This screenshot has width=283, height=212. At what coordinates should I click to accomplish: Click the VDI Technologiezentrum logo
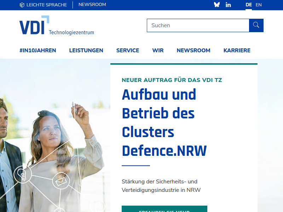pos(57,26)
